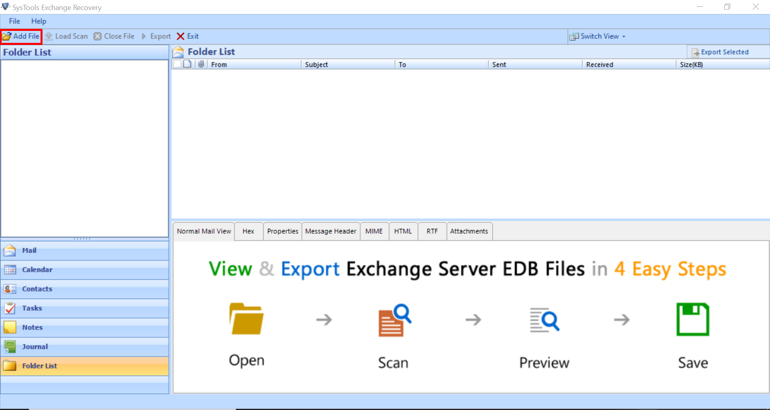Screen dimensions: 770x410
Task: Filter messages by attachment column
Action: point(201,64)
